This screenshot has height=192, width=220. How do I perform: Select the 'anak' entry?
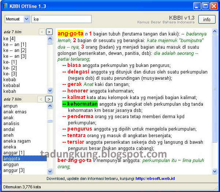pyautogui.click(x=8, y=118)
